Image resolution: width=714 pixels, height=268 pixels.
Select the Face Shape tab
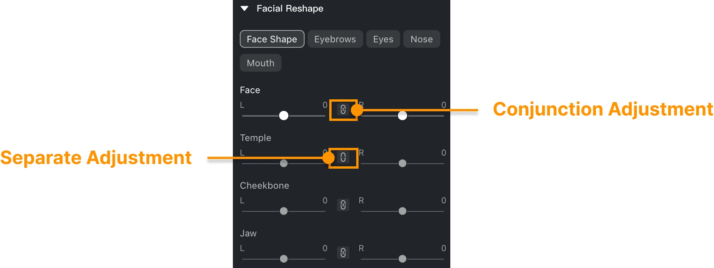[x=272, y=39]
